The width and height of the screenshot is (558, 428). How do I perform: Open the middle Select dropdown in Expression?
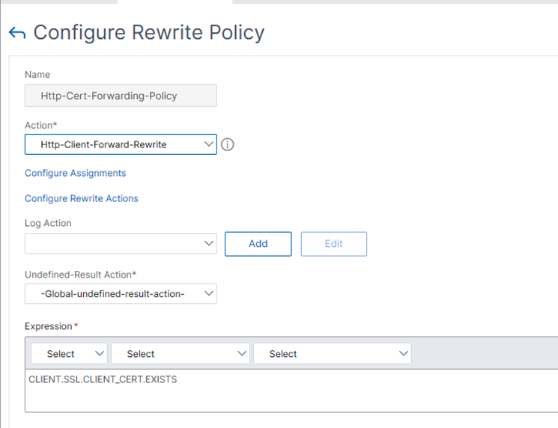pyautogui.click(x=180, y=354)
